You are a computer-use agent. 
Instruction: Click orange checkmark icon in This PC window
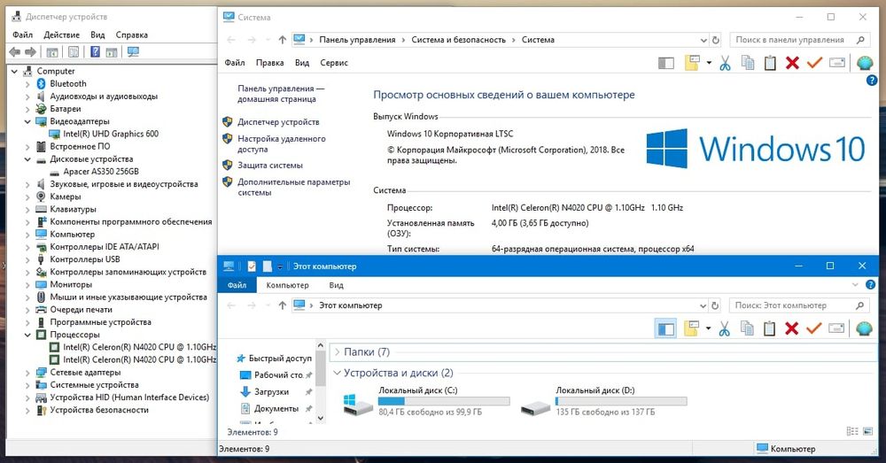(x=813, y=328)
